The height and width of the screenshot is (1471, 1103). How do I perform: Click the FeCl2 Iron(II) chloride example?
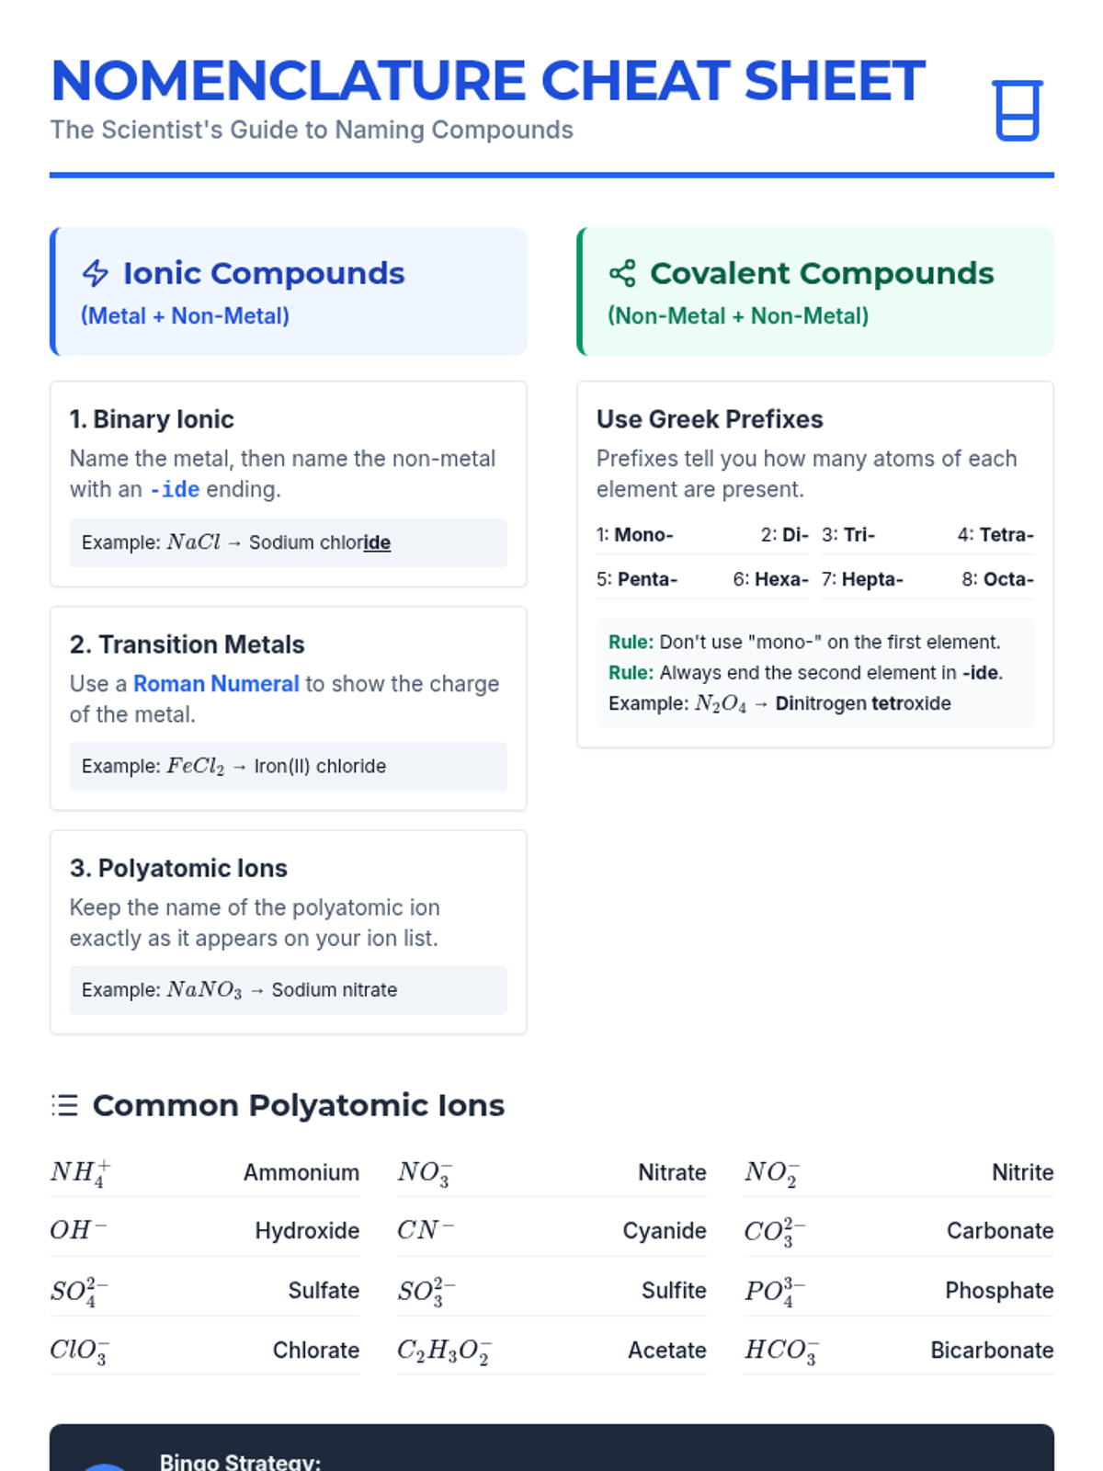289,767
